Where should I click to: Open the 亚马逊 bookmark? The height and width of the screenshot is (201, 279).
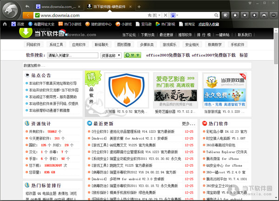144,24
